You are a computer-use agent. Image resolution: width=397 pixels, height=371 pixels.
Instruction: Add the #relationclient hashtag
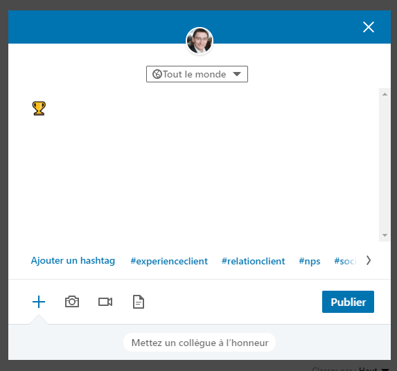[253, 261]
